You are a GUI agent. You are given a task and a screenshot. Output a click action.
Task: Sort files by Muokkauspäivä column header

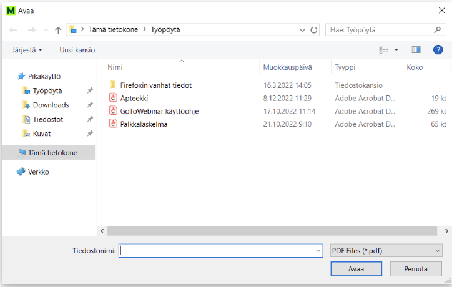[x=287, y=67]
